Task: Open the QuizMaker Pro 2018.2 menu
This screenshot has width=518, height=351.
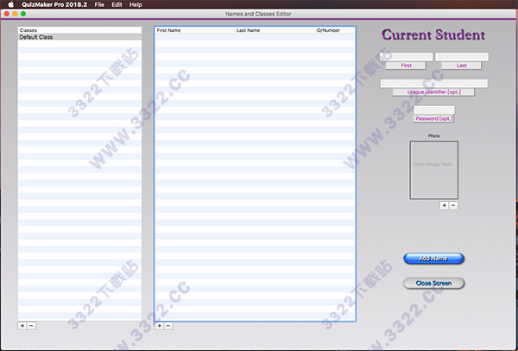Action: tap(54, 4)
